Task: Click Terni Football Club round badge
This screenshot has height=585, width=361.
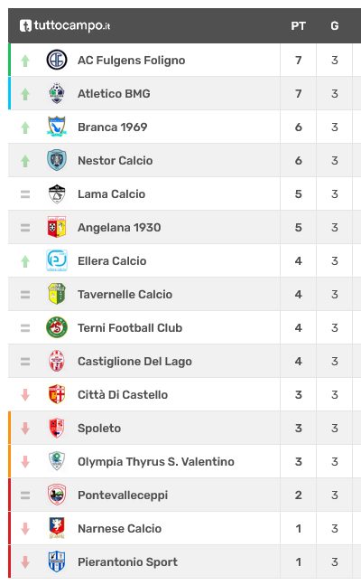Action: pos(57,327)
